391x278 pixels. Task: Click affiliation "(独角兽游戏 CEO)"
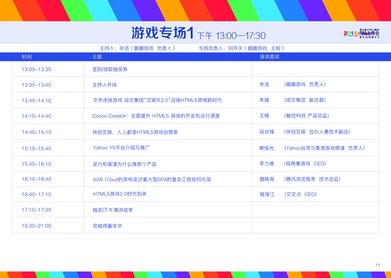pos(305,164)
